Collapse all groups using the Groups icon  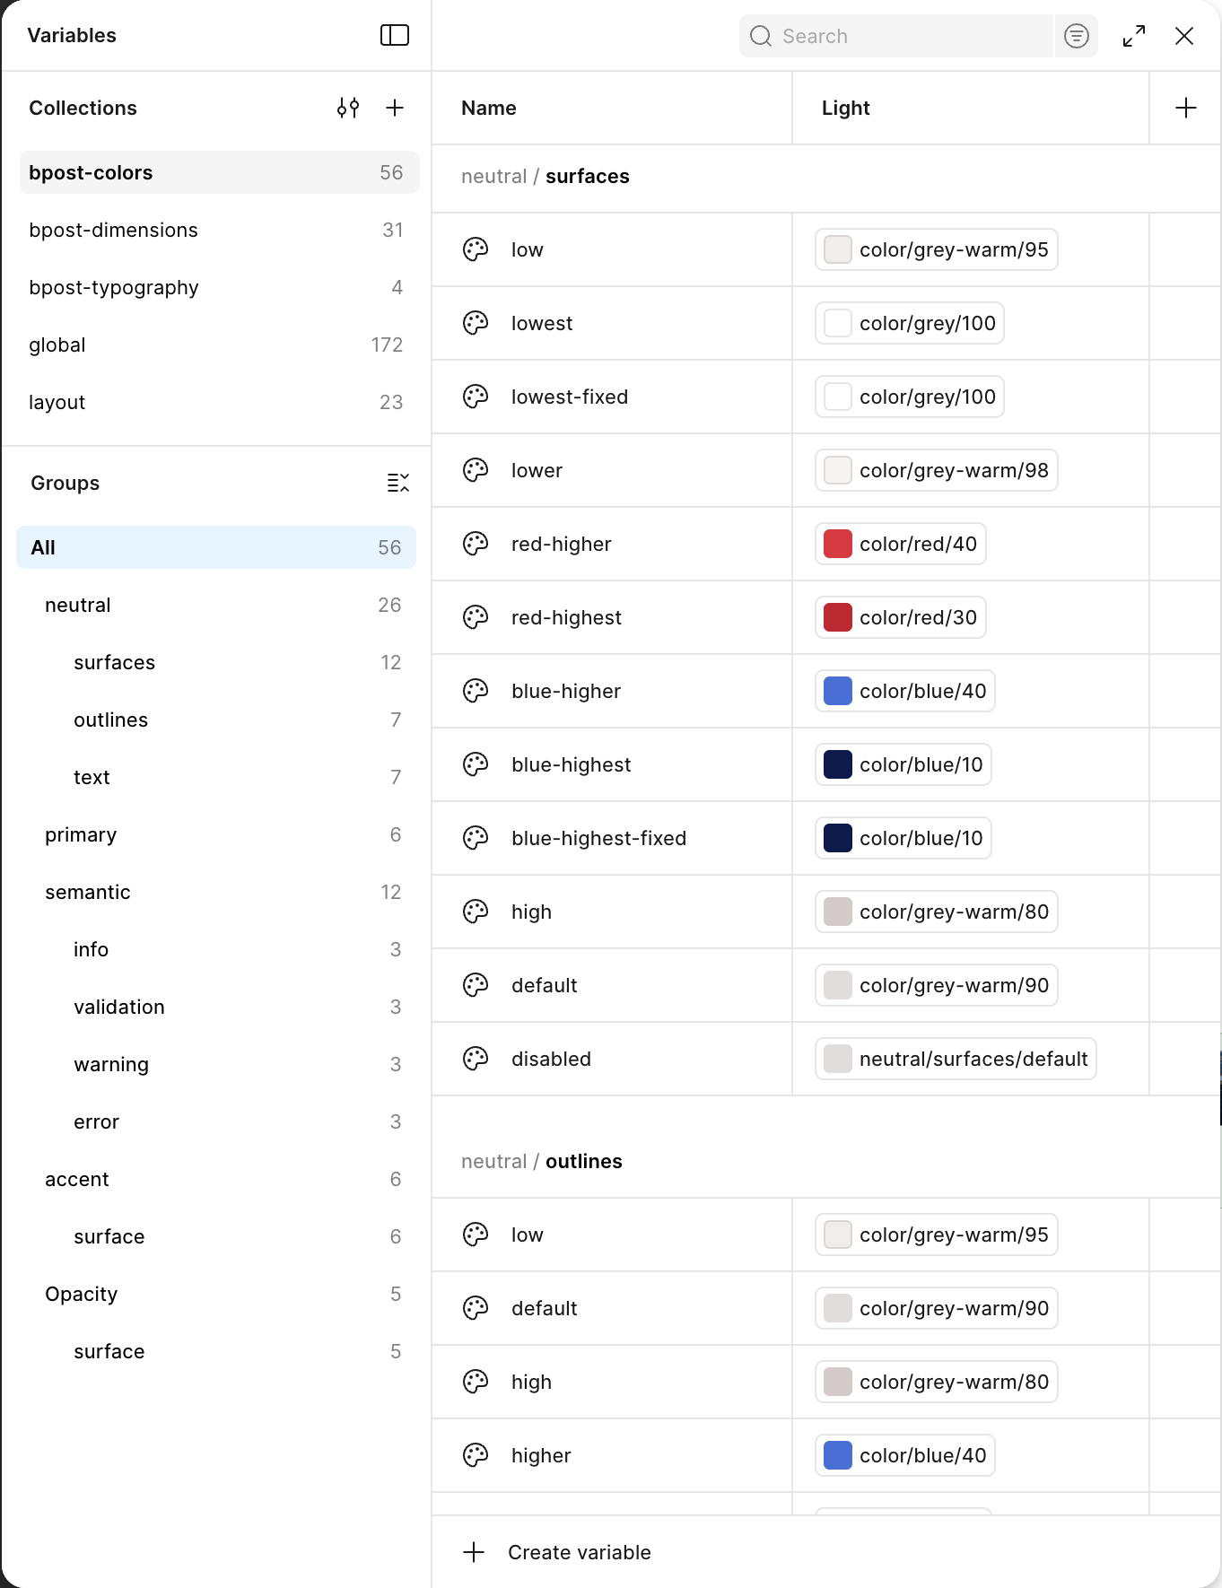click(x=398, y=483)
